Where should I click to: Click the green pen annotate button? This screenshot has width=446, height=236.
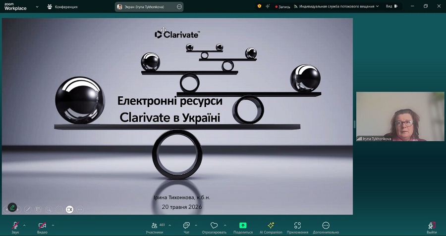(x=12, y=207)
